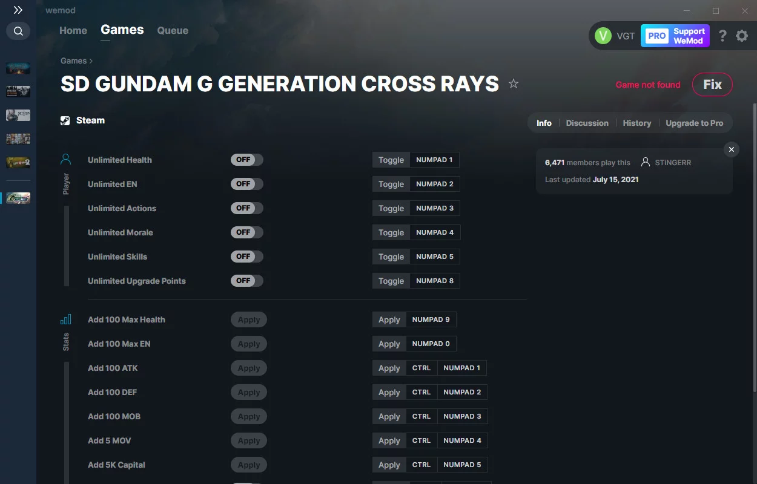Click the Stats category bar-chart icon
This screenshot has height=484, width=757.
[x=66, y=319]
